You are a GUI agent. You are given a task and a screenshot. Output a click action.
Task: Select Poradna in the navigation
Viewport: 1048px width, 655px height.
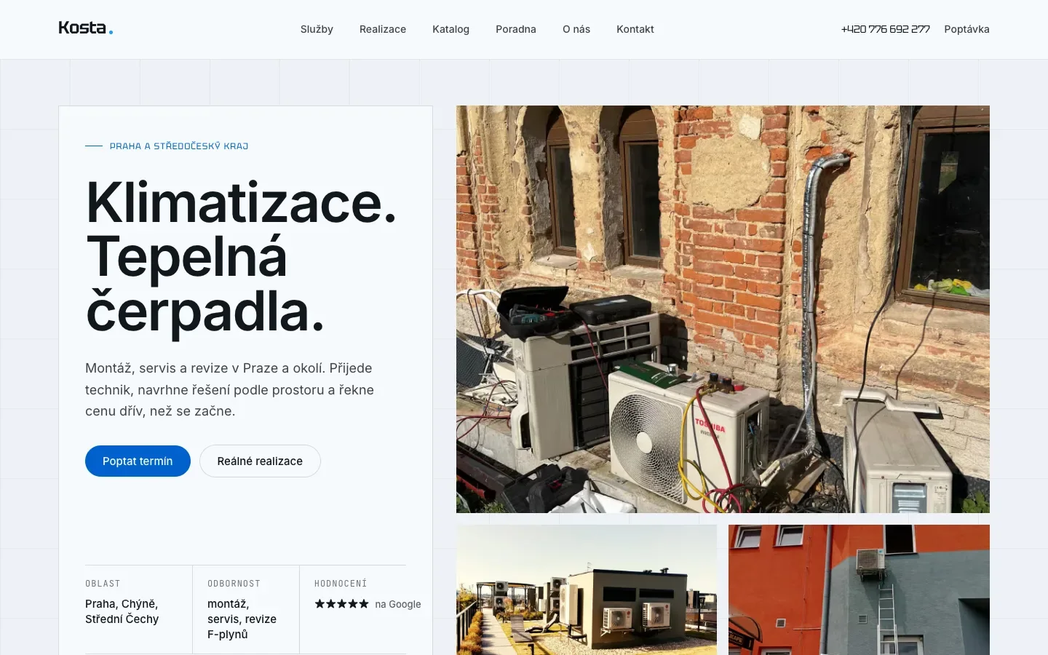tap(516, 29)
